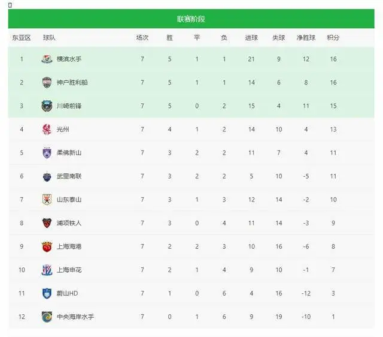383x337 pixels.
Task: Click the 上海申花 team logo
Action: tap(47, 270)
